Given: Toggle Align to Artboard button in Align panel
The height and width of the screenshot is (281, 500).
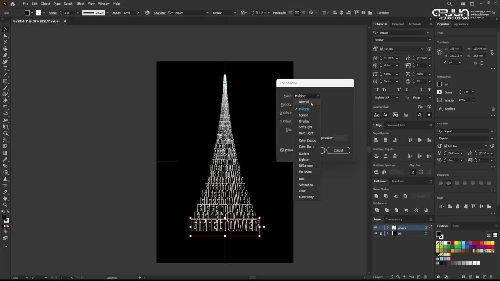Looking at the screenshot, I should [x=413, y=172].
